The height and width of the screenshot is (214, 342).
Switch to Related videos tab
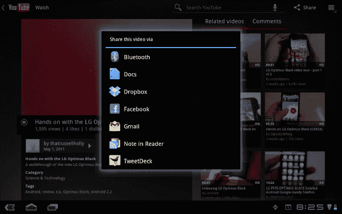point(224,21)
